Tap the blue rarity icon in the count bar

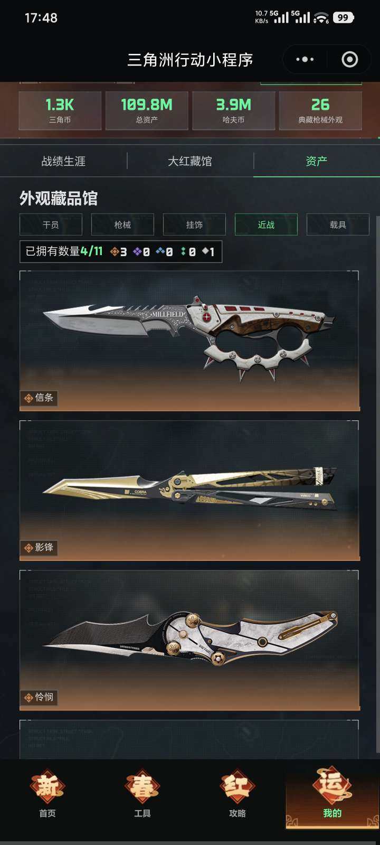160,252
